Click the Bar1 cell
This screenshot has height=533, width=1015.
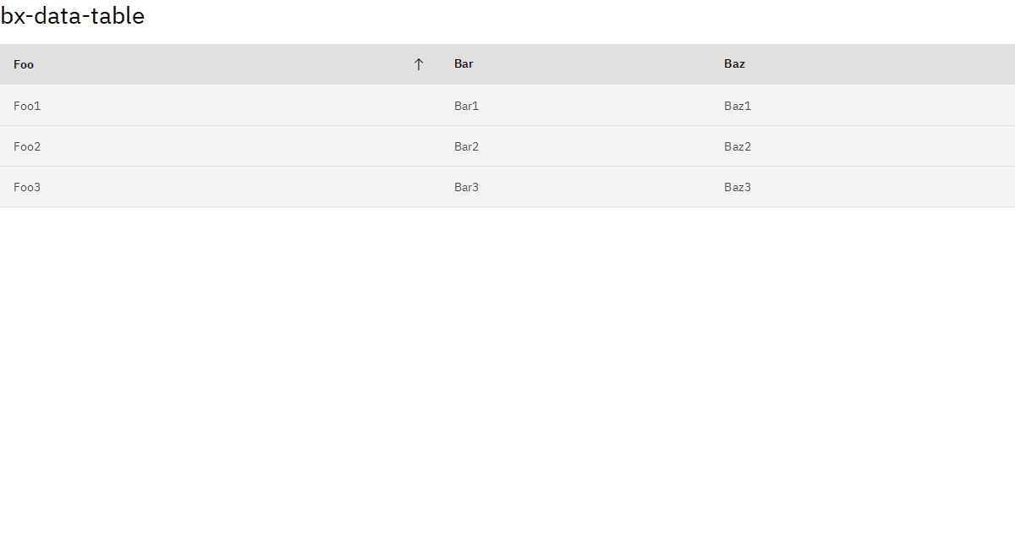(466, 106)
